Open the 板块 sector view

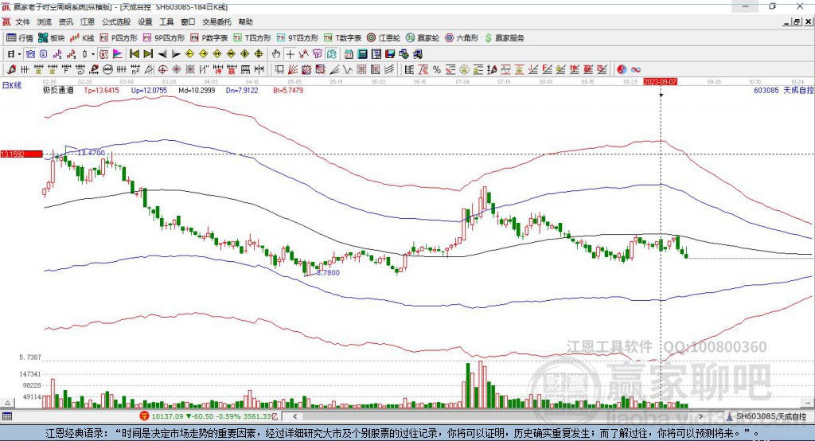click(52, 38)
